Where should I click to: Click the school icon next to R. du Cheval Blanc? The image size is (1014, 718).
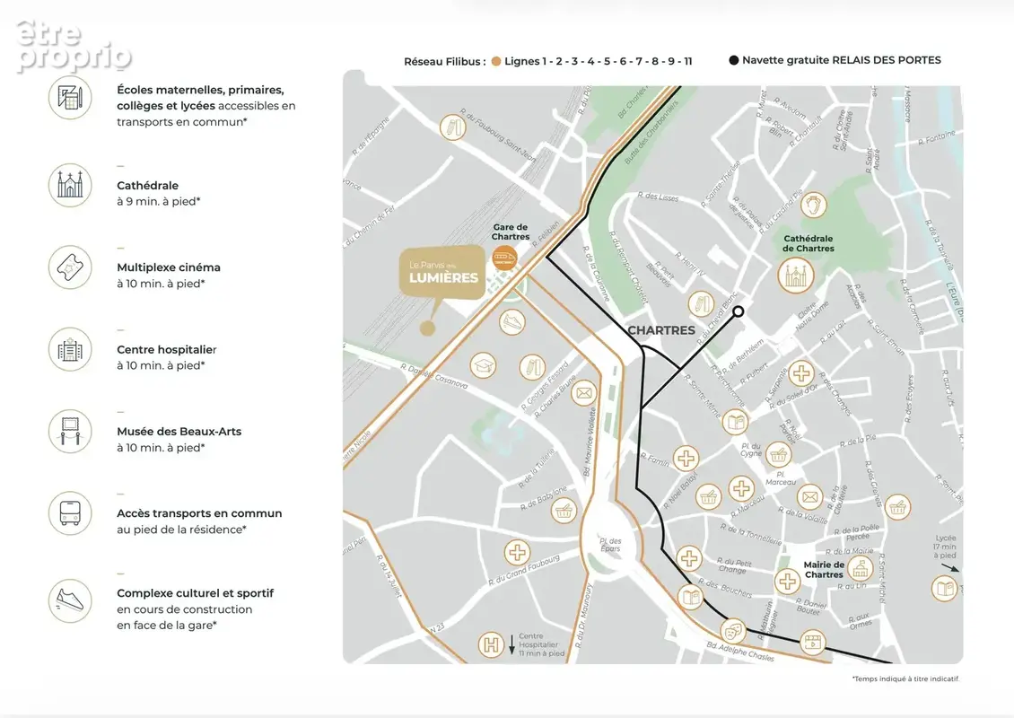701,304
